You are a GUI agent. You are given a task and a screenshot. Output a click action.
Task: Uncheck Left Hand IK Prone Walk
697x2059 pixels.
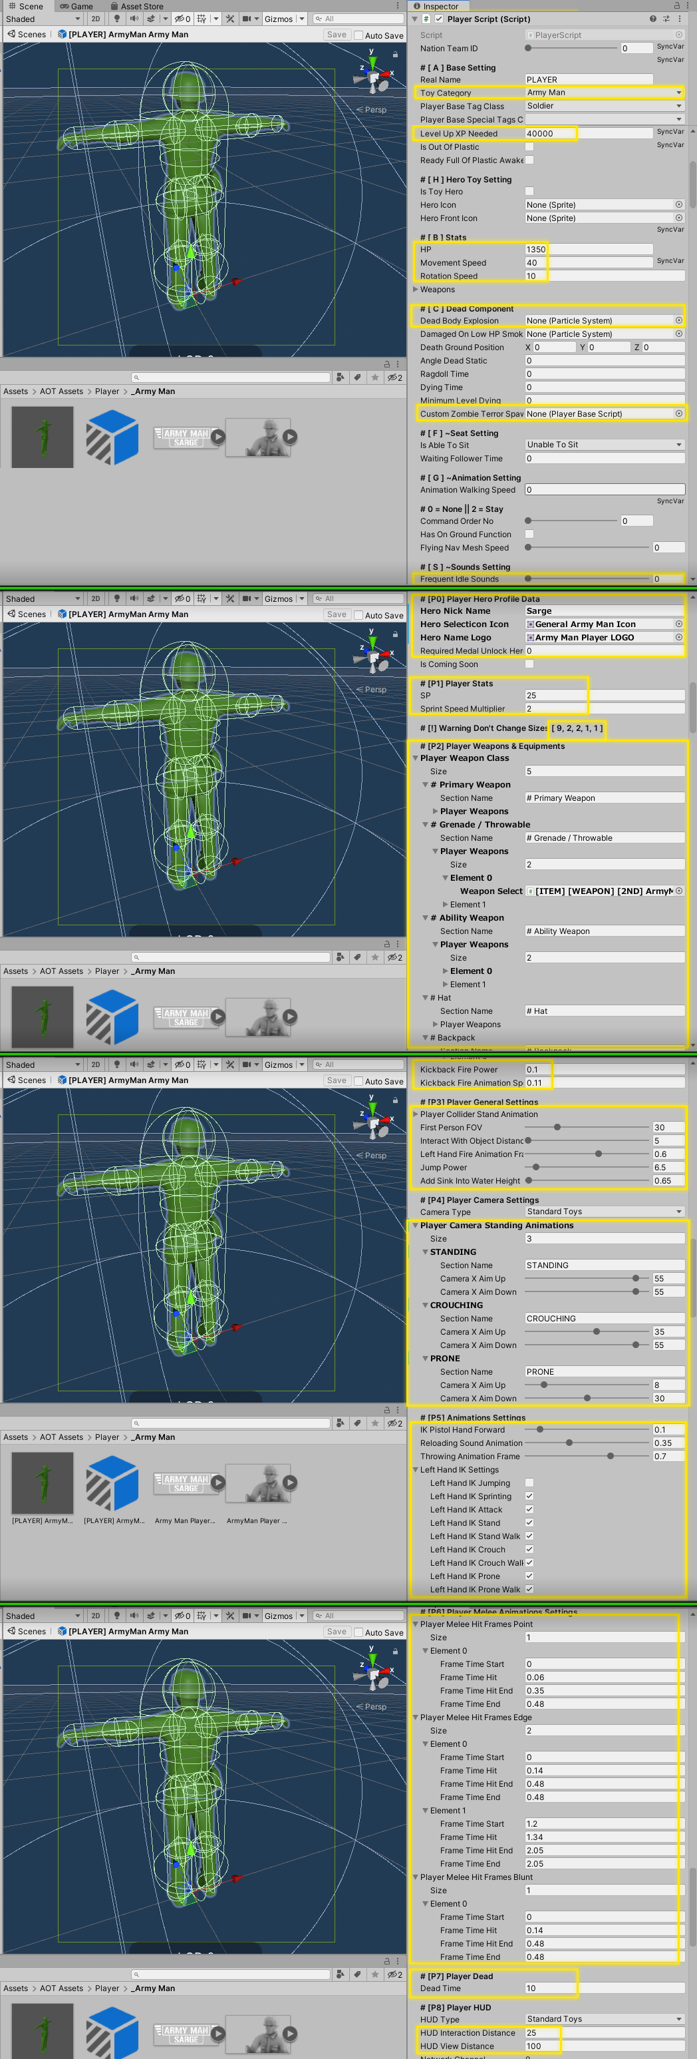pos(529,1589)
